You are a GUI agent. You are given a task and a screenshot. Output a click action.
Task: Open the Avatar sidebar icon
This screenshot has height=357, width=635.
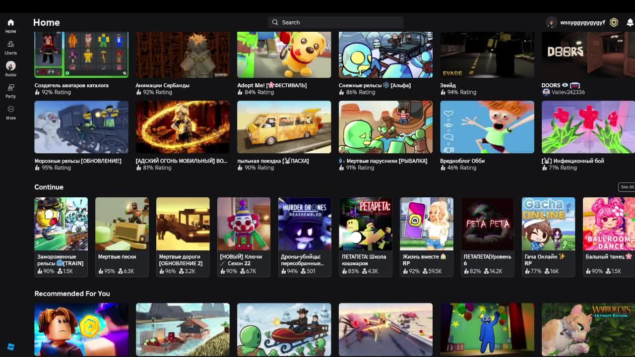[x=10, y=69]
